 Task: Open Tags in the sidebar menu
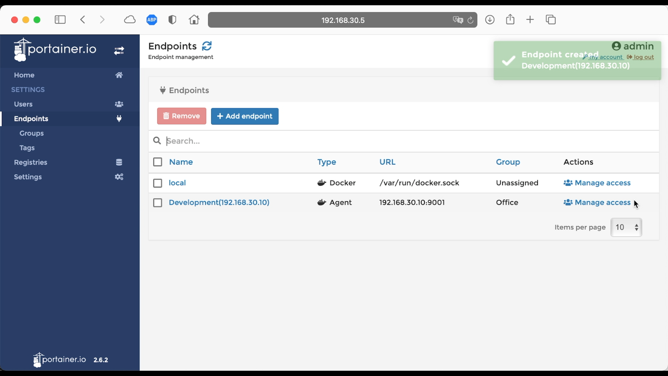(27, 148)
